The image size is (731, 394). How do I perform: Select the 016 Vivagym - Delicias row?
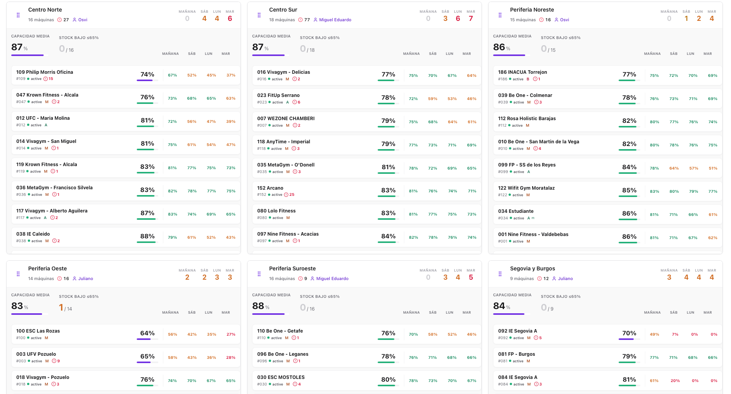point(367,75)
